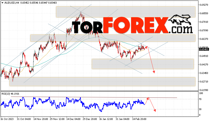Click the 0.66370 price axis label
Viewport: 210px width, 122px height.
coord(204,39)
